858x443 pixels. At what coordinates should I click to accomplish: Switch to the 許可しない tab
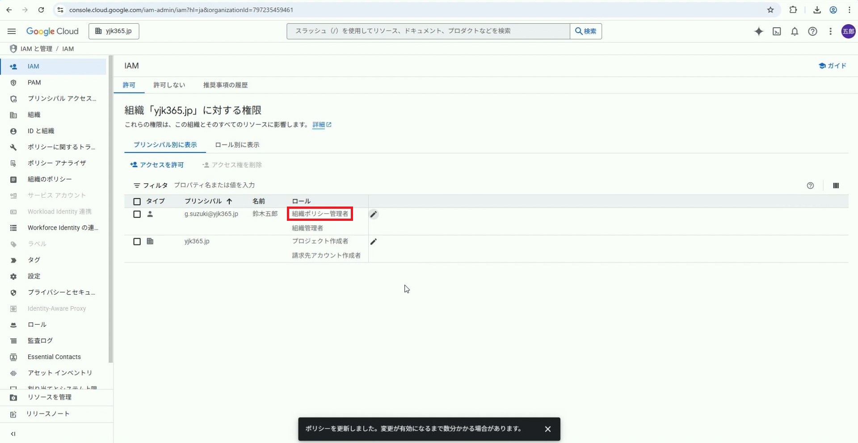tap(169, 85)
